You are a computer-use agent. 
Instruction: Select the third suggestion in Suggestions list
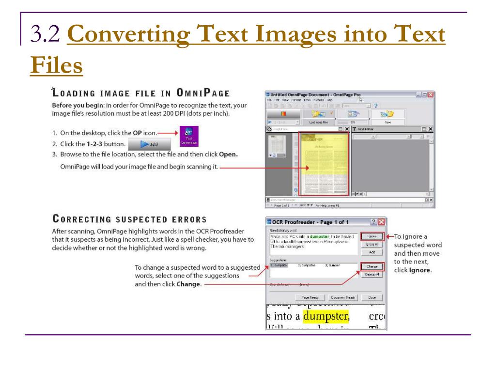coord(332,265)
